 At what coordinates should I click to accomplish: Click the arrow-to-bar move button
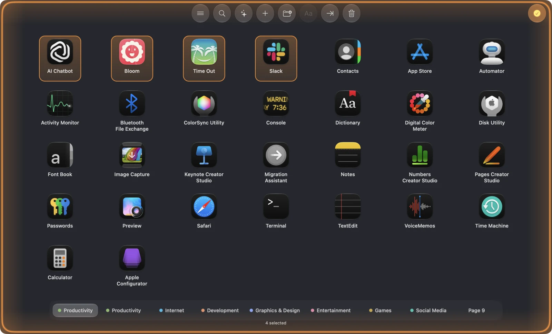tap(330, 13)
